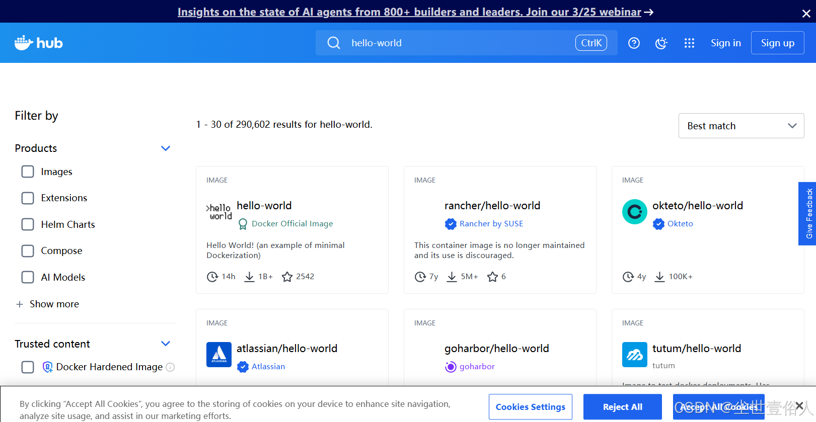Tick the Compose filter checkbox
816x422 pixels.
[x=28, y=250]
